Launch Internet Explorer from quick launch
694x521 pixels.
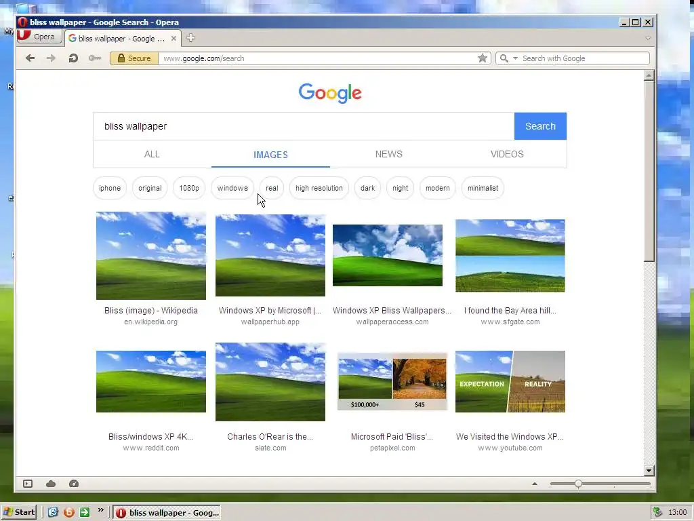click(x=53, y=513)
